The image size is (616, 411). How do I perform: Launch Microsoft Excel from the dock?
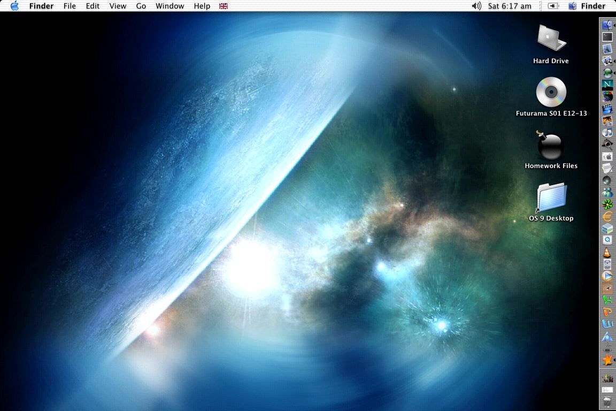(x=607, y=300)
